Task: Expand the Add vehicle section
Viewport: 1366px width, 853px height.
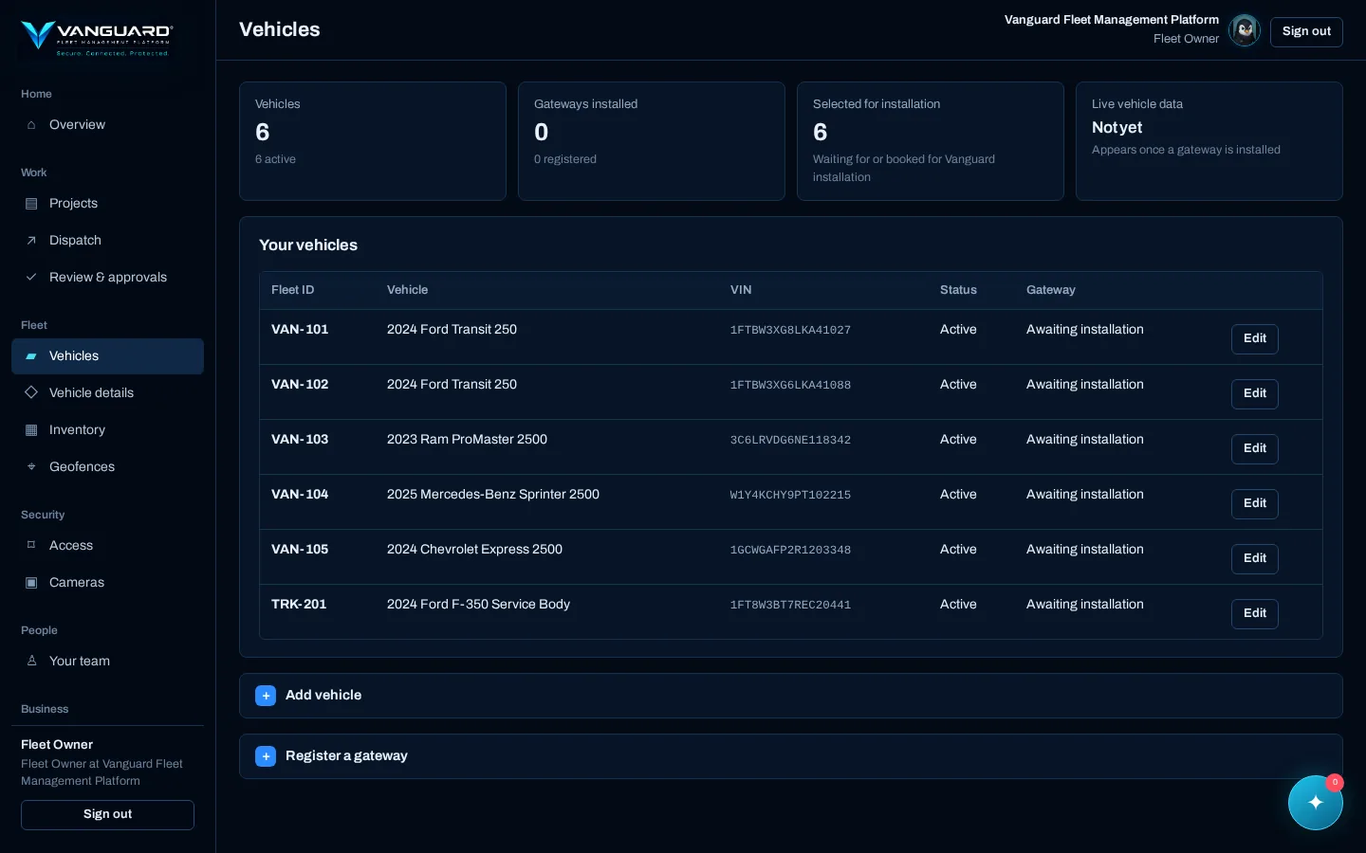Action: click(x=791, y=696)
